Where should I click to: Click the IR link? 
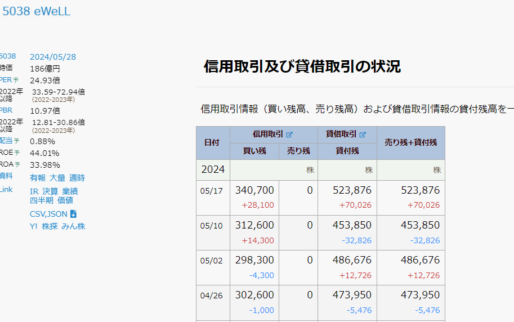[x=34, y=191]
